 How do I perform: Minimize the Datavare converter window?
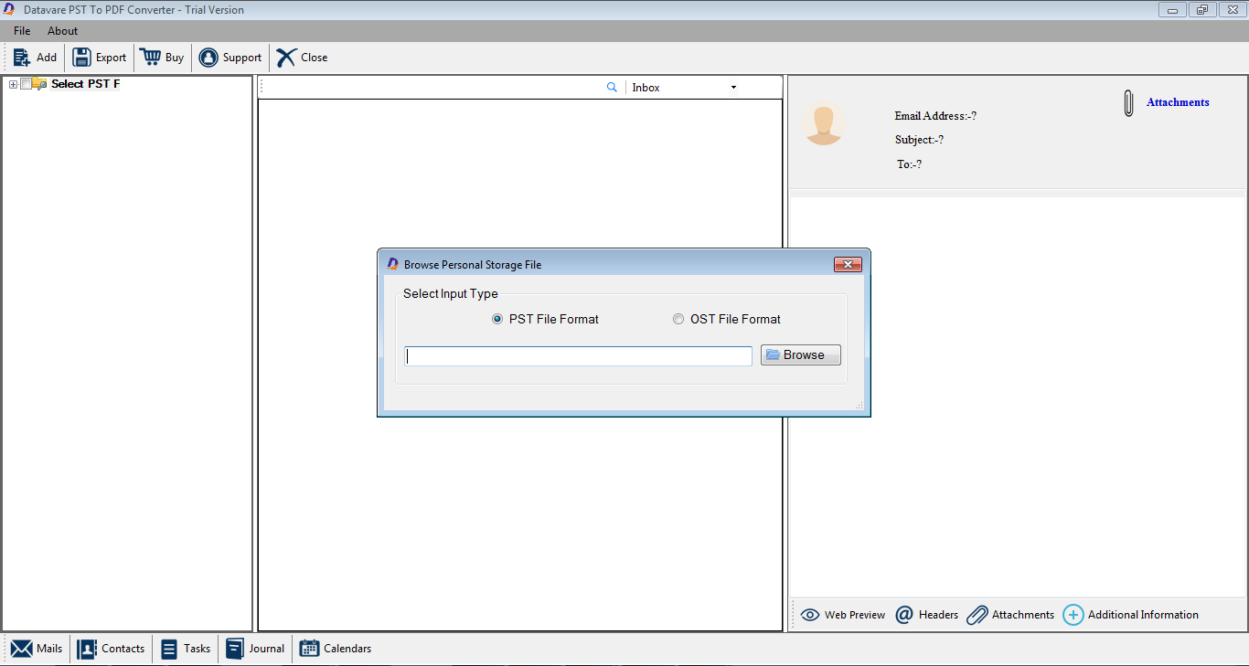pyautogui.click(x=1172, y=10)
